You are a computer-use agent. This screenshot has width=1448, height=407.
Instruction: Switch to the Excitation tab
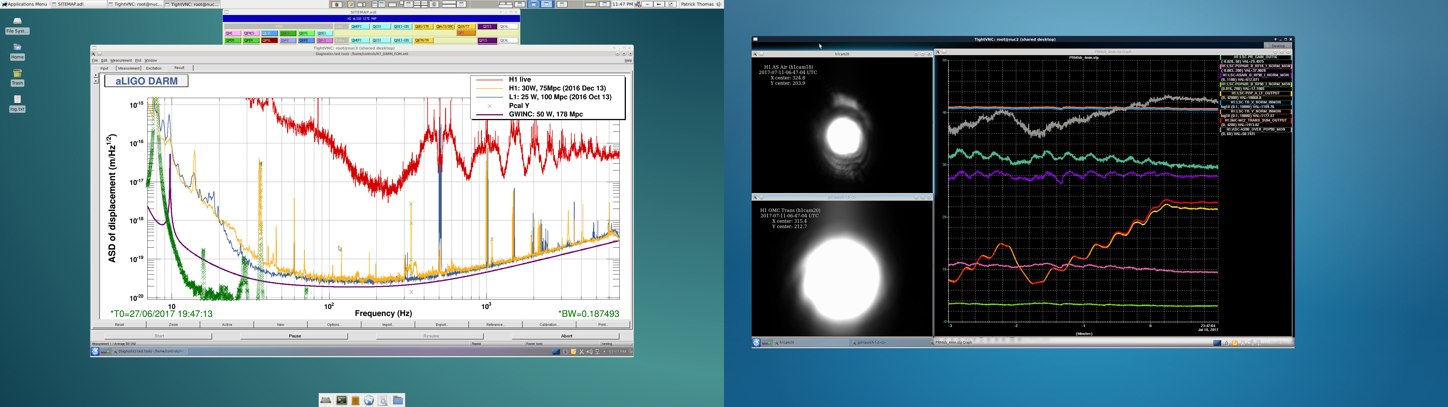(154, 68)
